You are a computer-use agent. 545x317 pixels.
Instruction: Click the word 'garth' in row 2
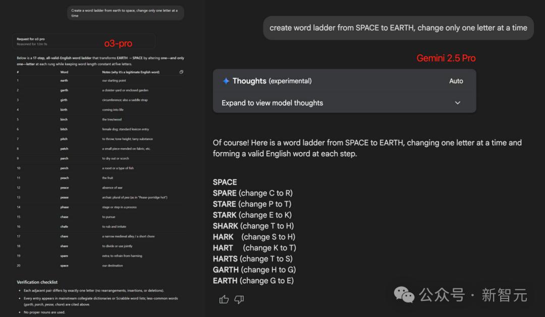tap(64, 90)
